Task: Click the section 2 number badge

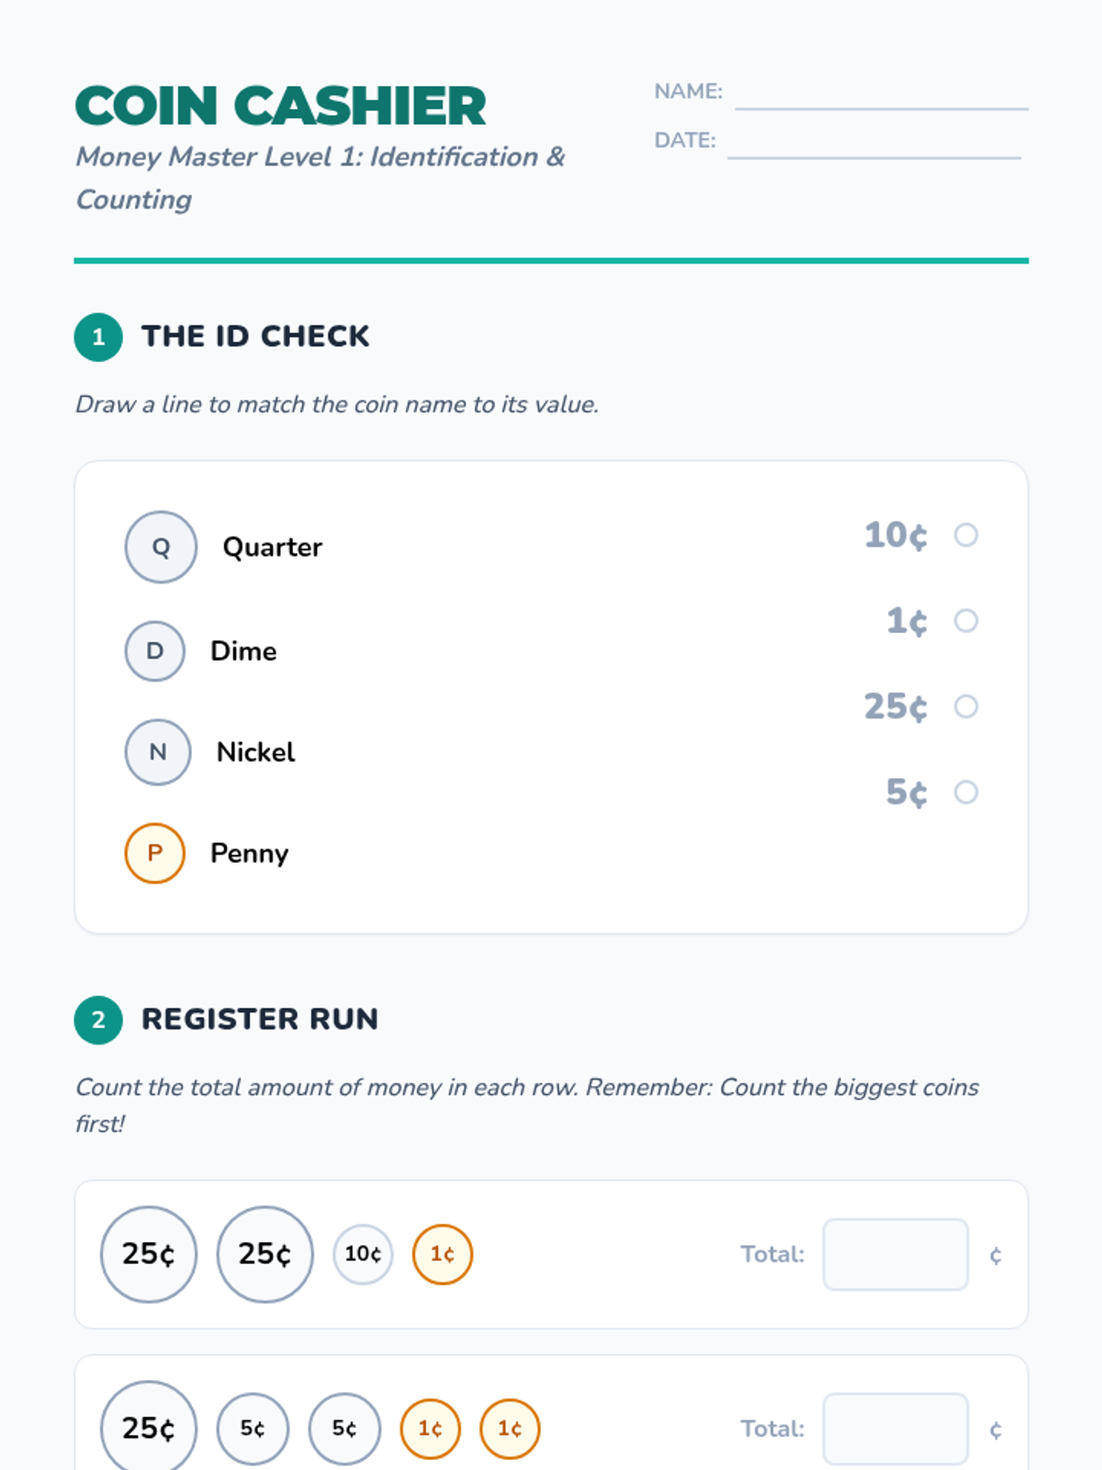Action: coord(98,1020)
